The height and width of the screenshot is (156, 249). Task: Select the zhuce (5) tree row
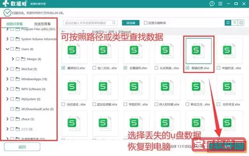coord(20,119)
